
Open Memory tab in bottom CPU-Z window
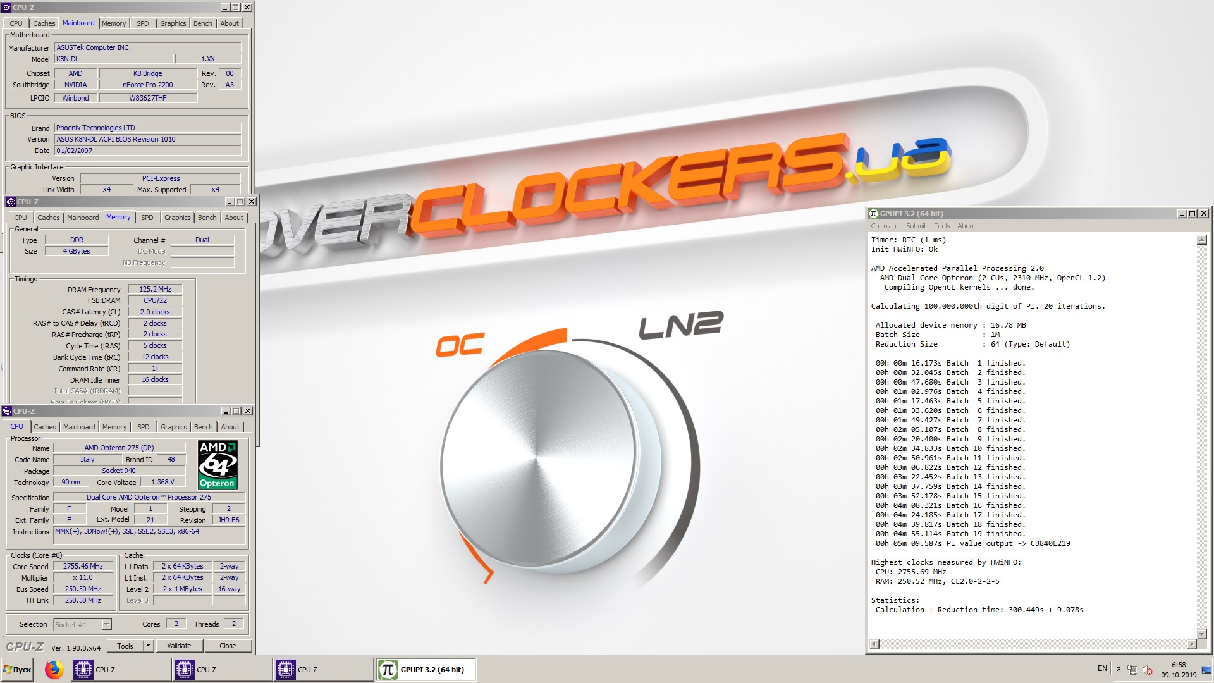[114, 427]
